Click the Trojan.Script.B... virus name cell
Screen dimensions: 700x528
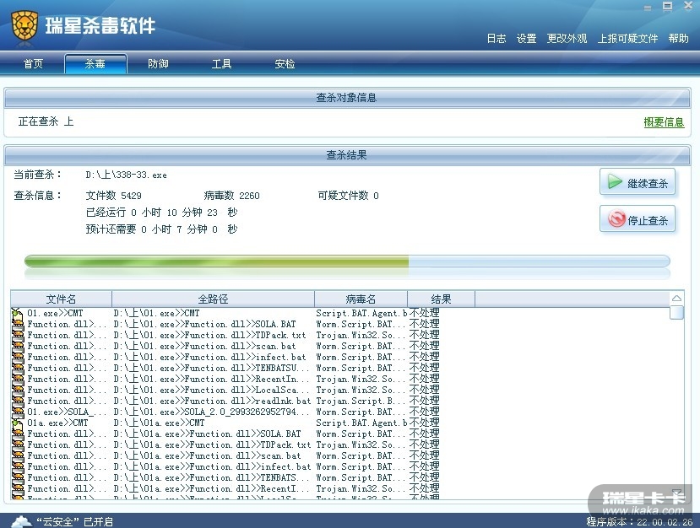361,401
